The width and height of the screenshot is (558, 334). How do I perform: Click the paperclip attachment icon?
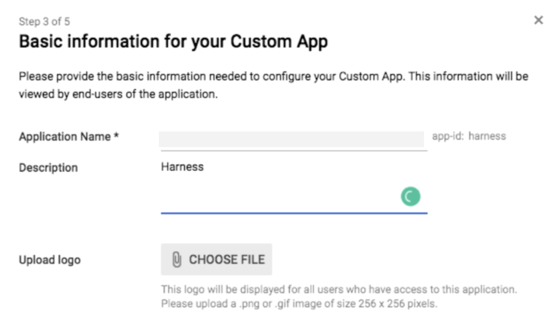177,259
